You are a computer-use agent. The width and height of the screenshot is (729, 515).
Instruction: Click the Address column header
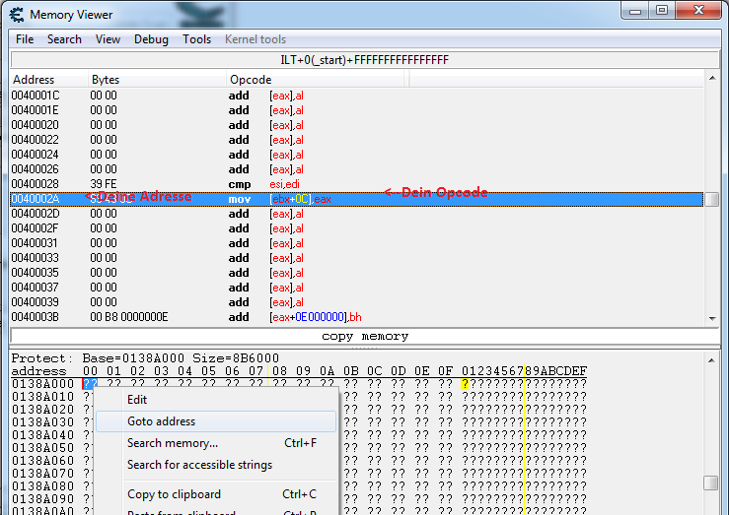coord(34,80)
